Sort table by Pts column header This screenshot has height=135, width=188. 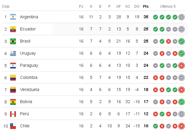coord(146,6)
